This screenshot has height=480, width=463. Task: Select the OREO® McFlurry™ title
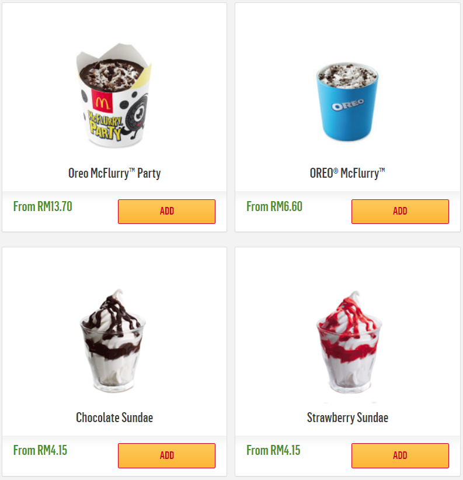click(x=347, y=173)
